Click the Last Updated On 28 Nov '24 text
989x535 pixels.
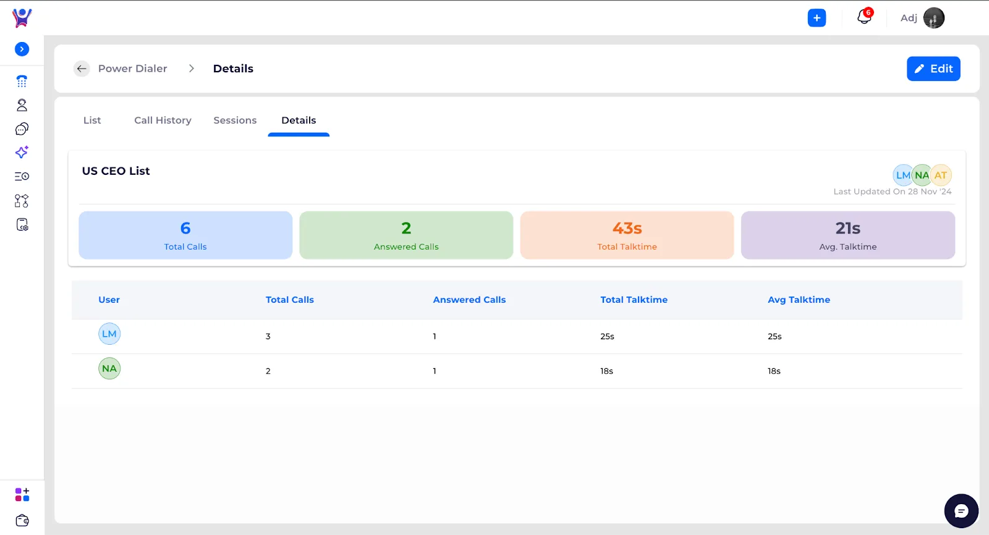(892, 192)
